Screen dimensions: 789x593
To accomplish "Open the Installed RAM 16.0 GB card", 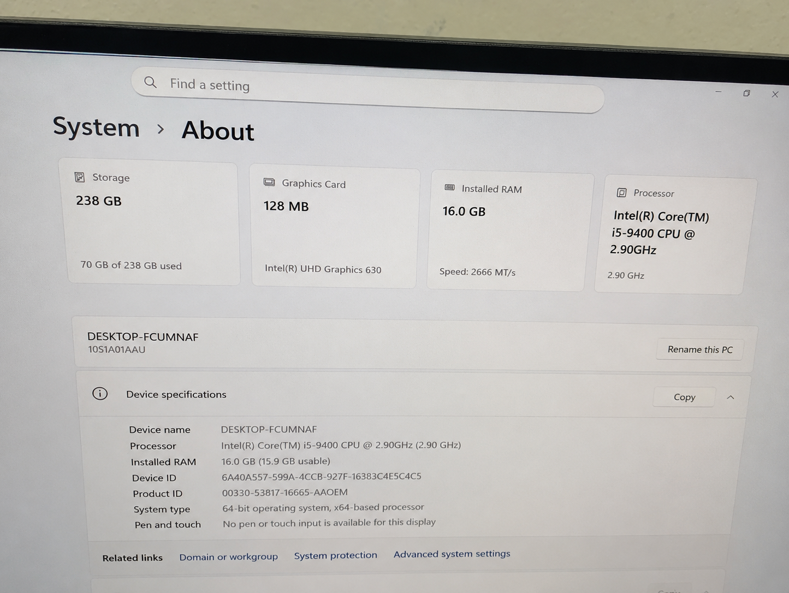I will tap(510, 230).
